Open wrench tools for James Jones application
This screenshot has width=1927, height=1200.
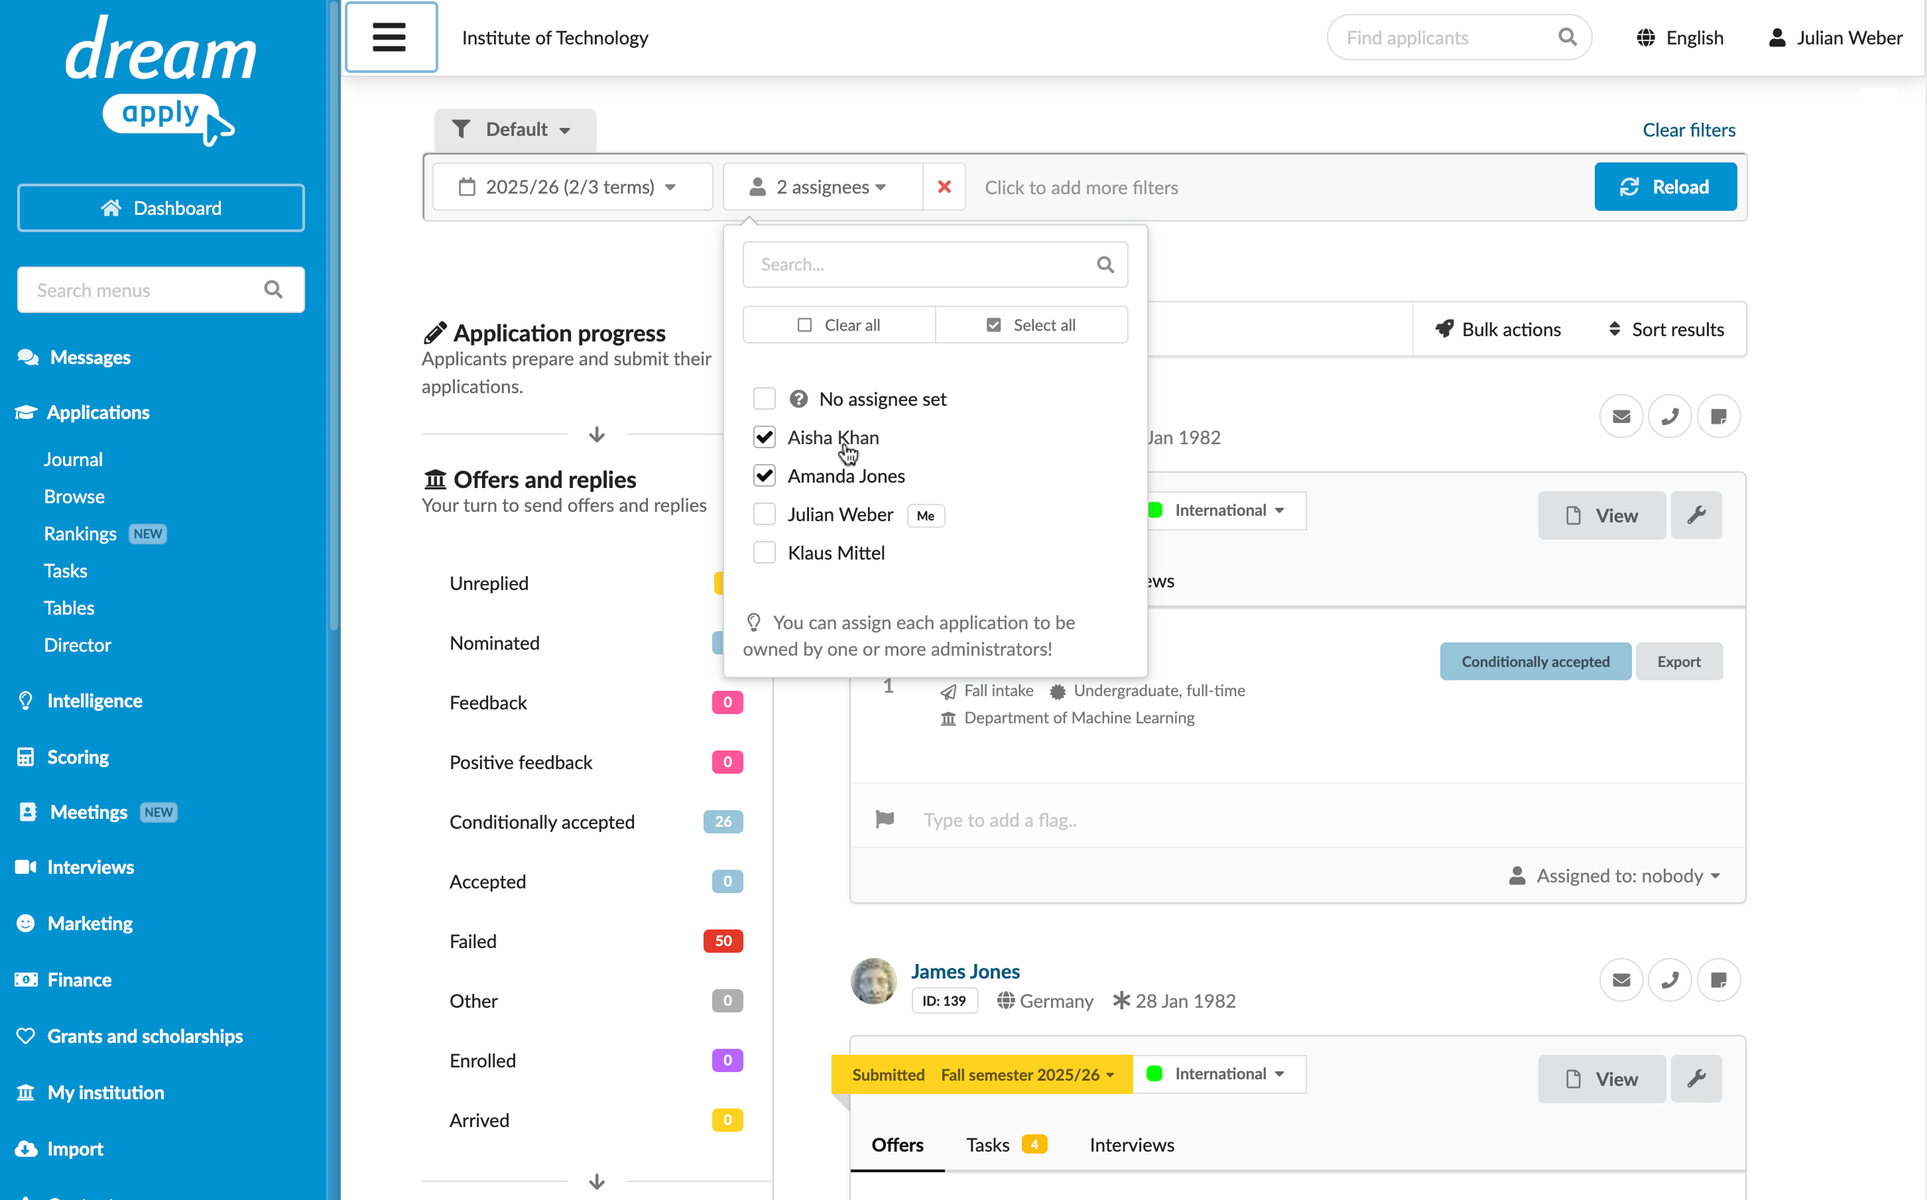tap(1696, 1079)
